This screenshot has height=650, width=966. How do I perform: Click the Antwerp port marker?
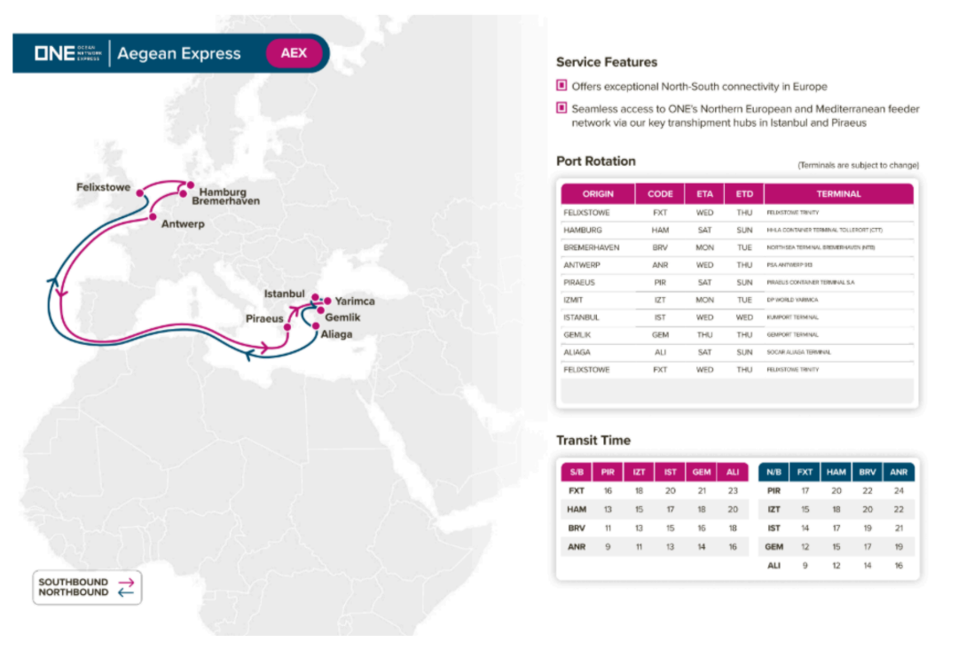coord(153,215)
